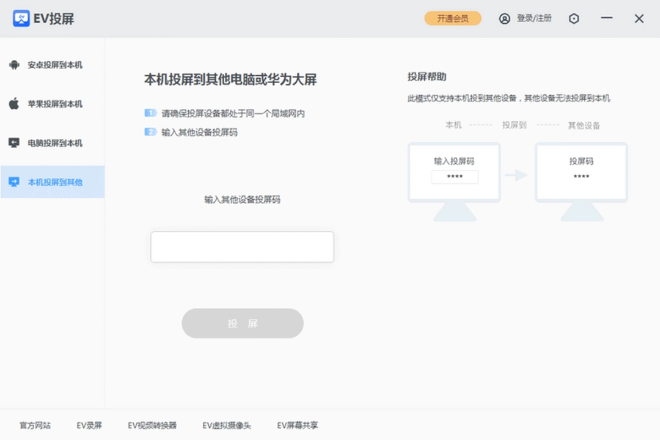Image resolution: width=660 pixels, height=440 pixels.
Task: Click the step 1 numbered badge
Action: tap(150, 113)
